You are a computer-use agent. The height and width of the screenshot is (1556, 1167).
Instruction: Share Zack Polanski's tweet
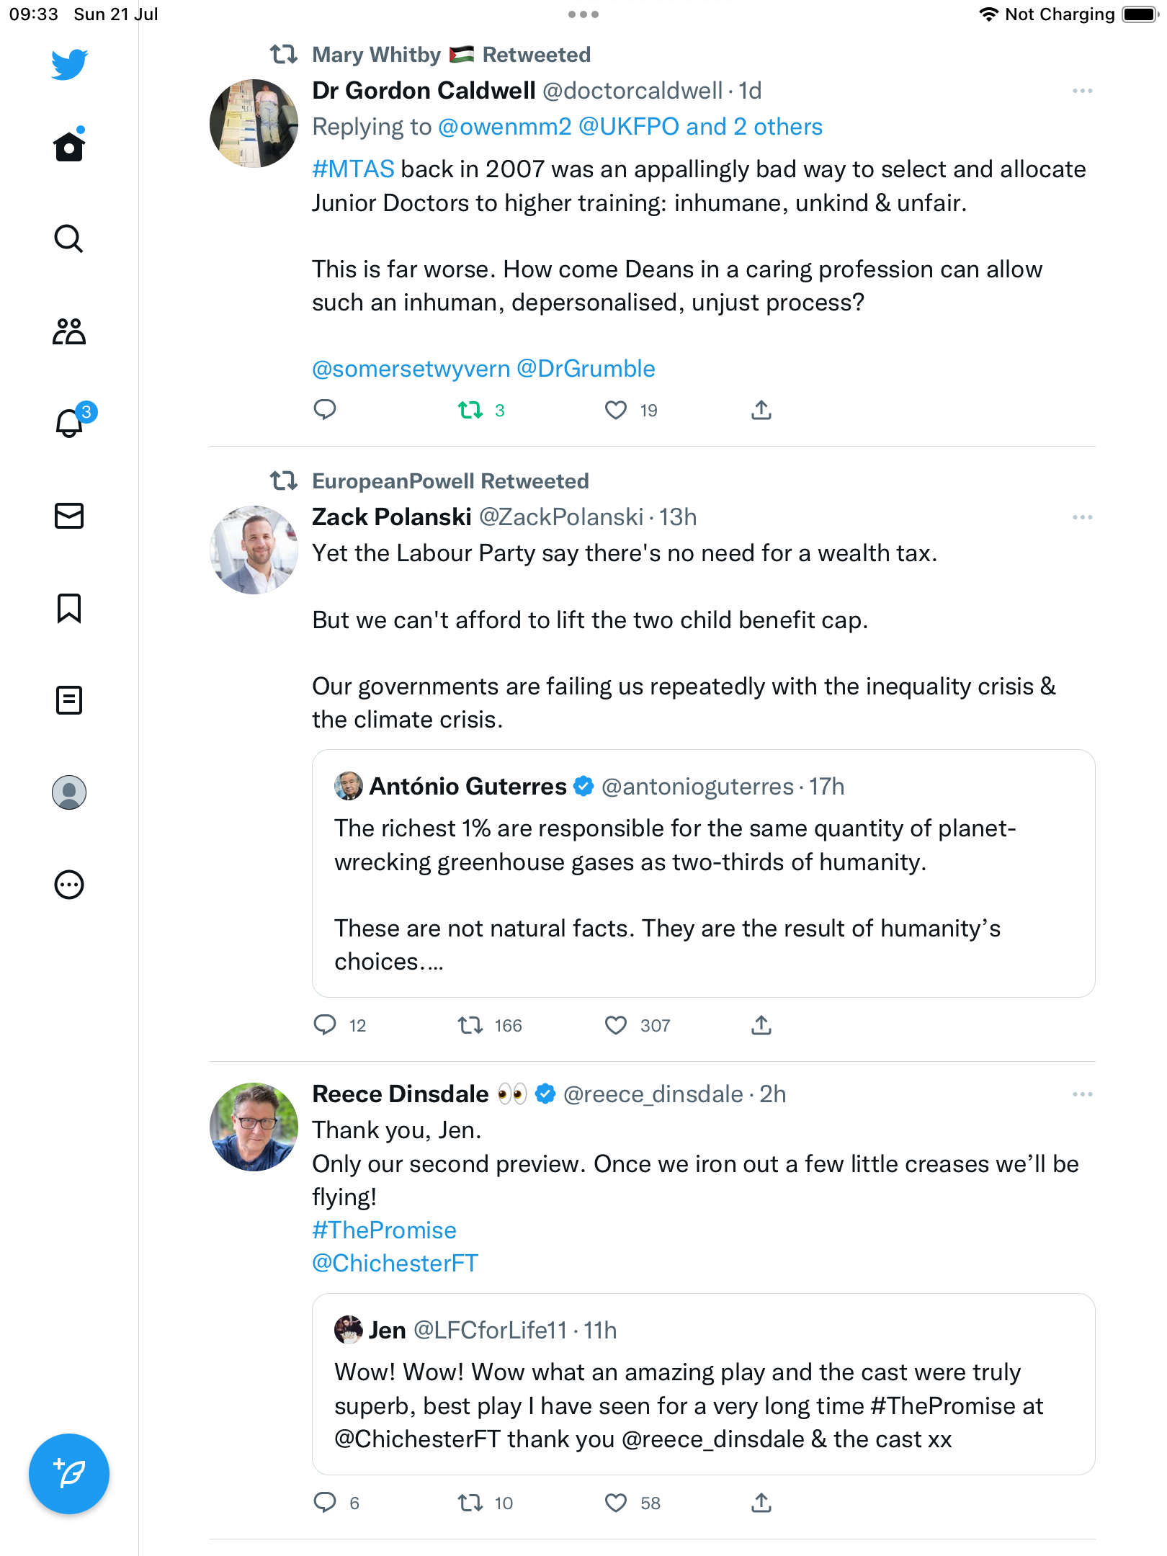coord(761,1025)
